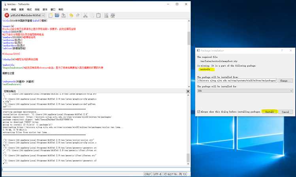This screenshot has width=296, height=177.
Task: Click the CRLF line ending indicator
Action: [148, 174]
